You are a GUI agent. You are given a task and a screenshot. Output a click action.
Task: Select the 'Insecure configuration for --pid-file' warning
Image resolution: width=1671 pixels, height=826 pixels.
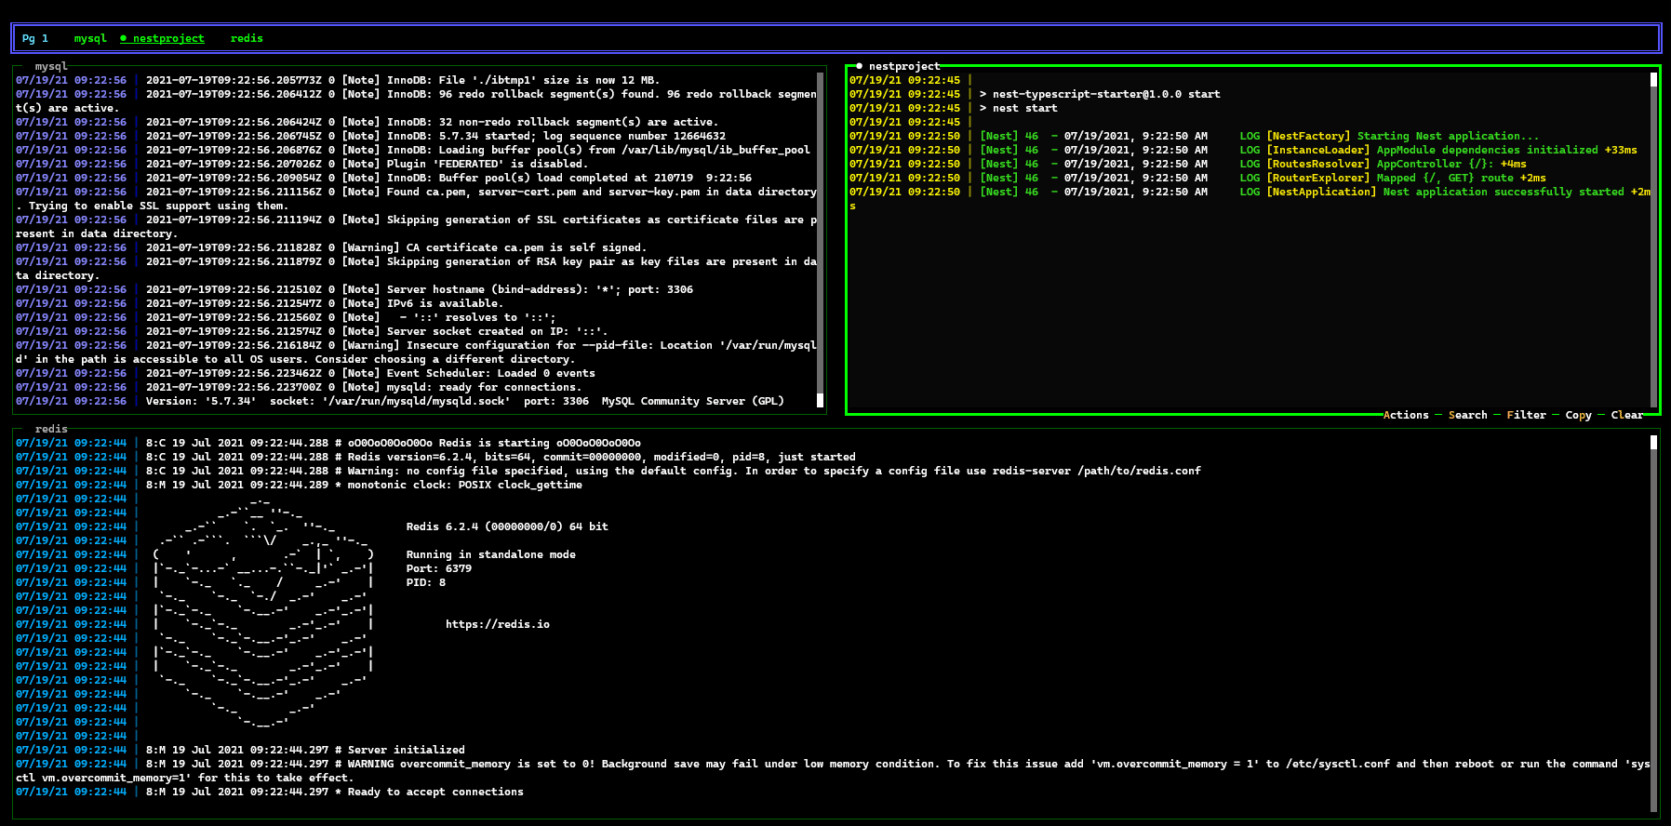point(416,352)
